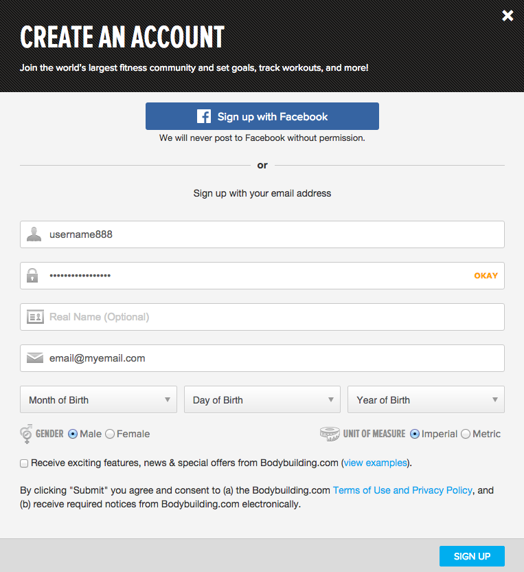Click the padlock icon in password field
The height and width of the screenshot is (572, 524).
[32, 276]
